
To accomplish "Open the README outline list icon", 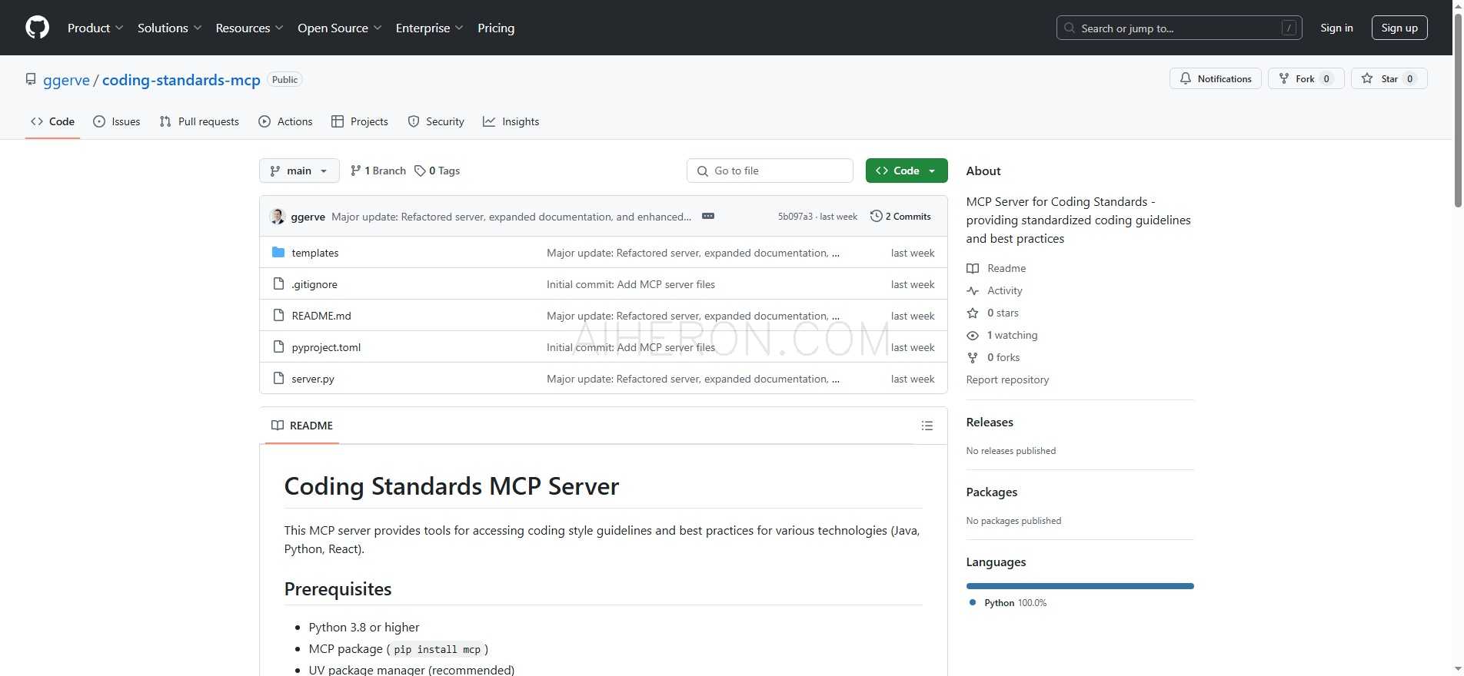I will (927, 426).
